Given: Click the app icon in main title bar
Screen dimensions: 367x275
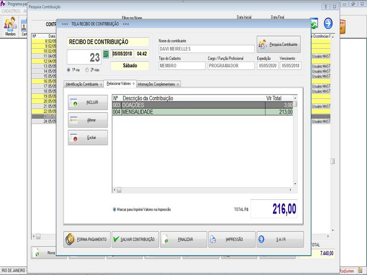Looking at the screenshot, I should pos(3,4).
